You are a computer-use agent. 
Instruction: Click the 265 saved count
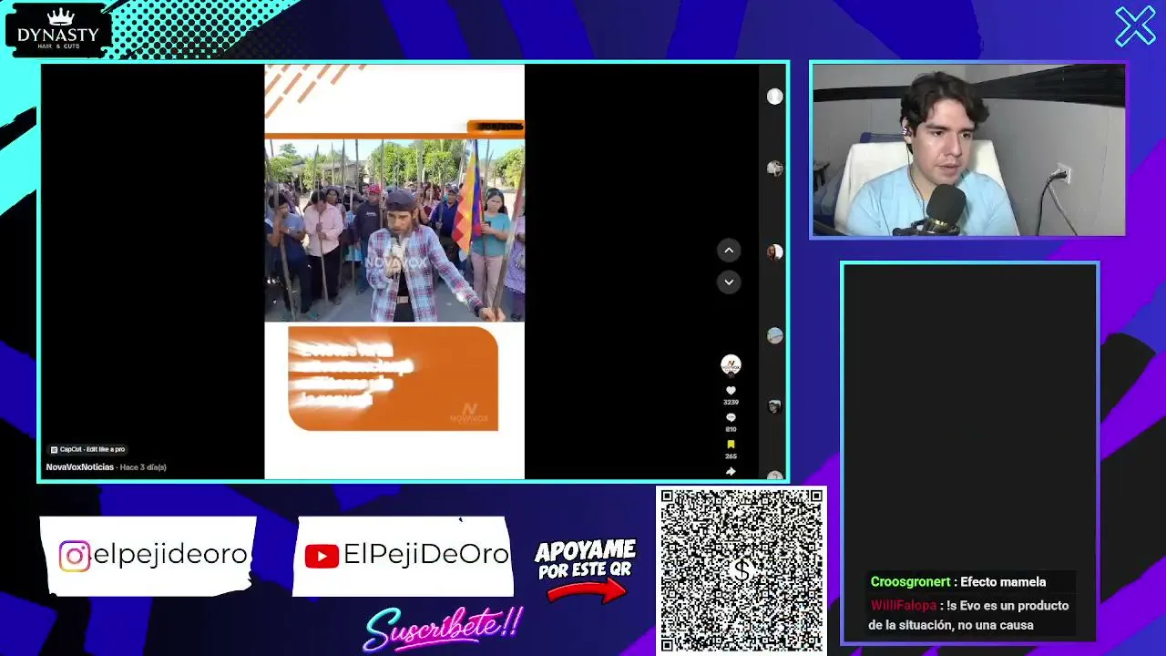(x=731, y=456)
